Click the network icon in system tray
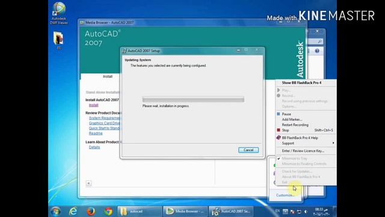 tap(299, 212)
